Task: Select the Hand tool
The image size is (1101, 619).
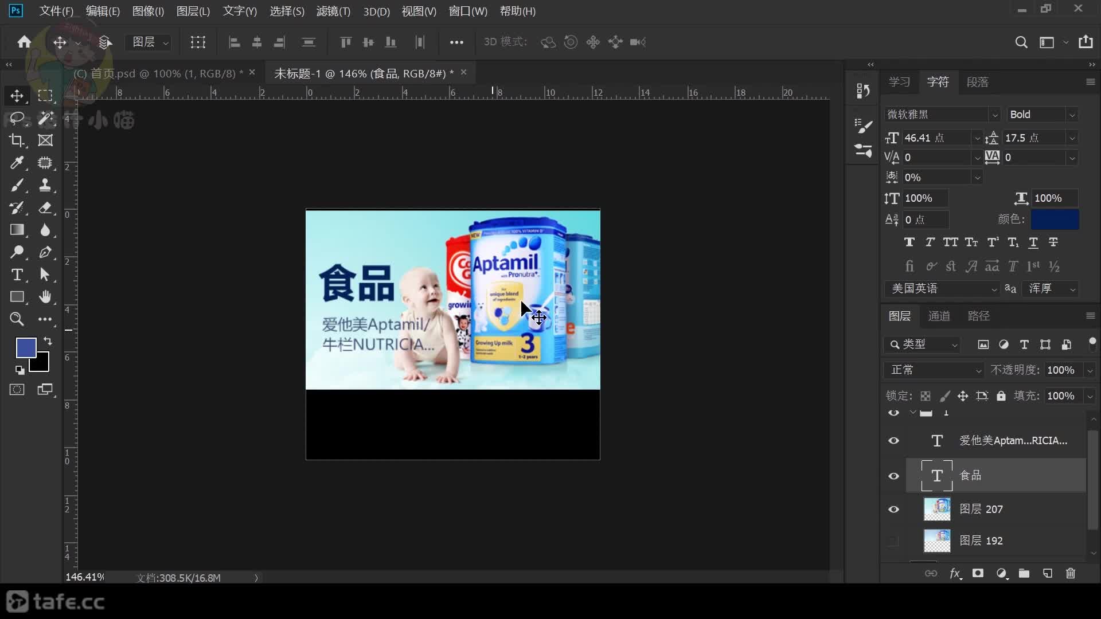Action: click(x=45, y=297)
